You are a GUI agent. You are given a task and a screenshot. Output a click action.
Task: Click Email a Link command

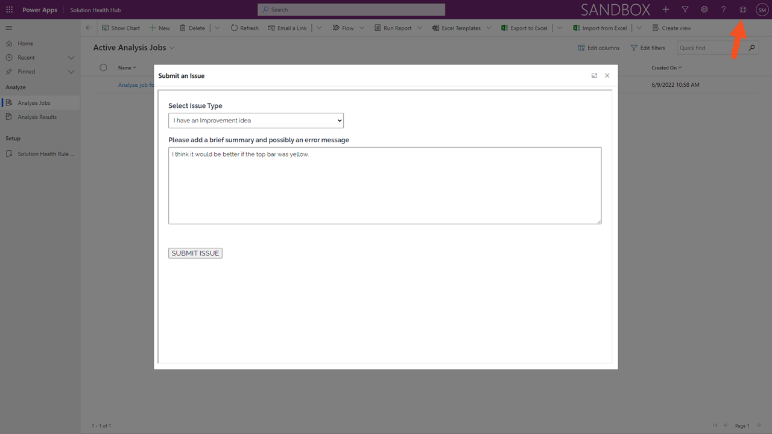tap(287, 28)
